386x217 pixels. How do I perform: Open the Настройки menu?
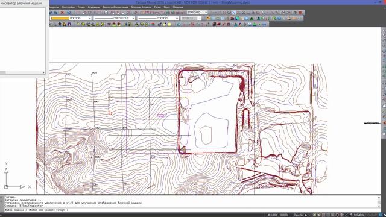(x=68, y=7)
